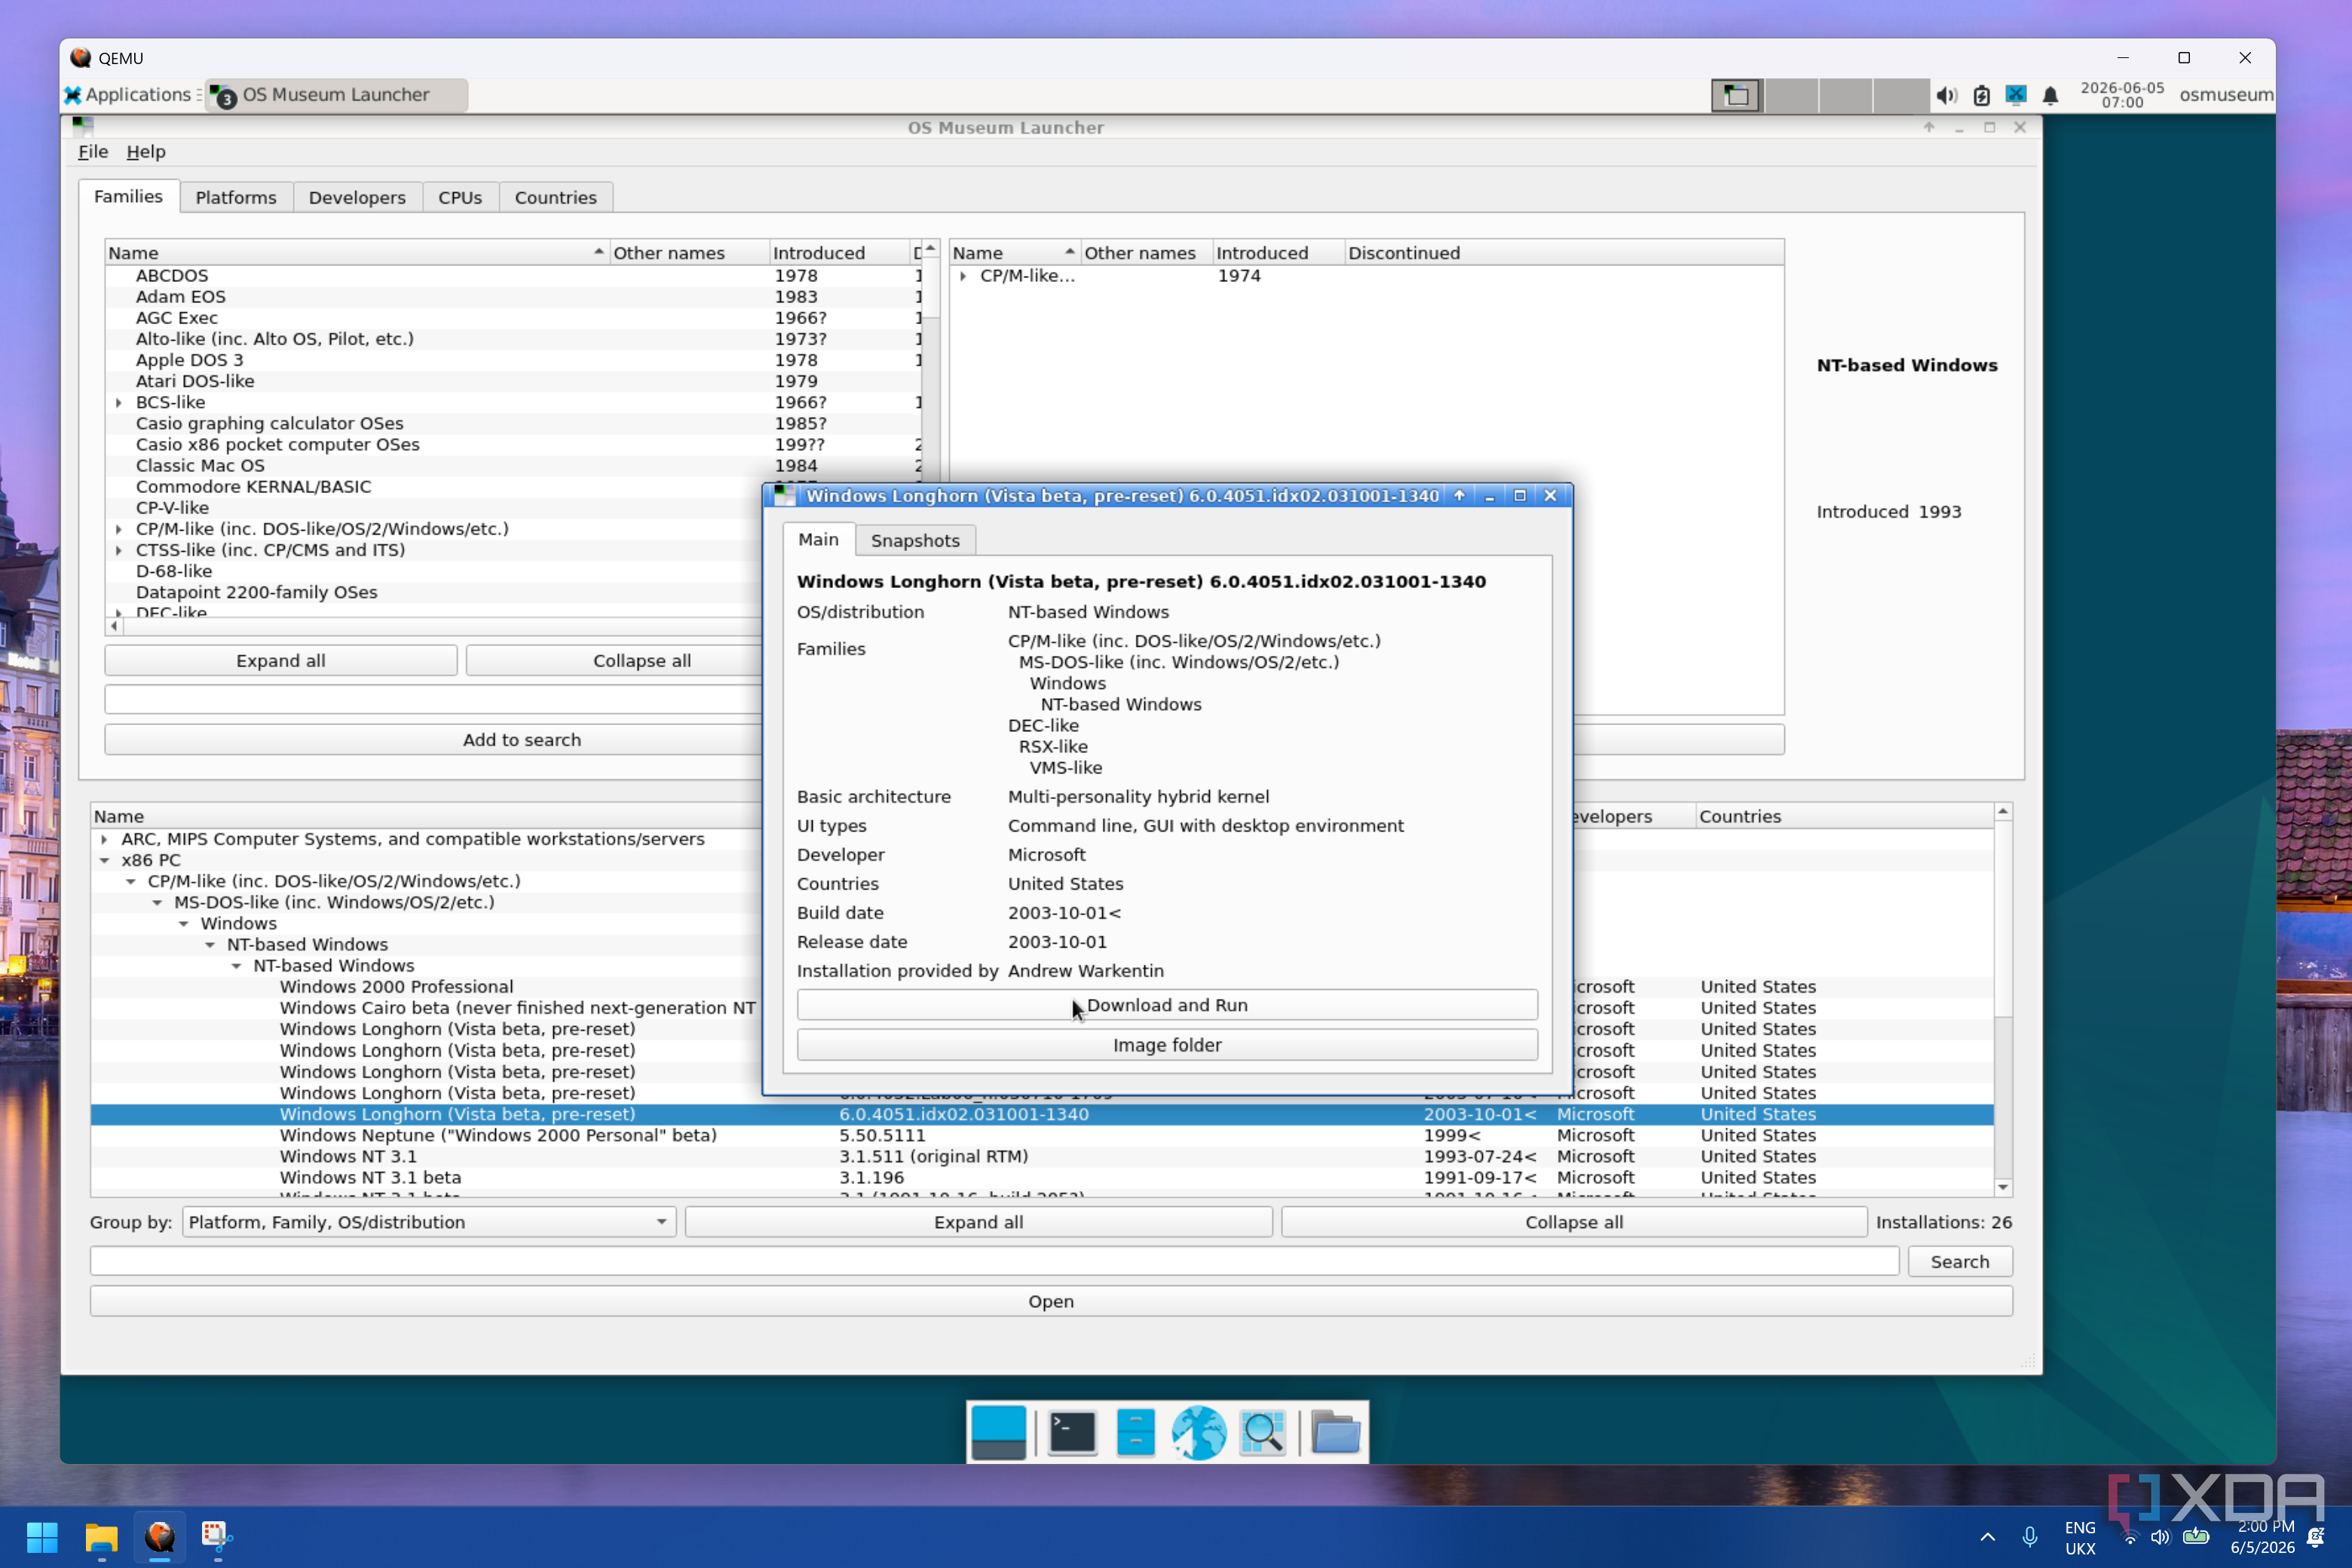
Task: Click Collapse all under families list
Action: [641, 661]
